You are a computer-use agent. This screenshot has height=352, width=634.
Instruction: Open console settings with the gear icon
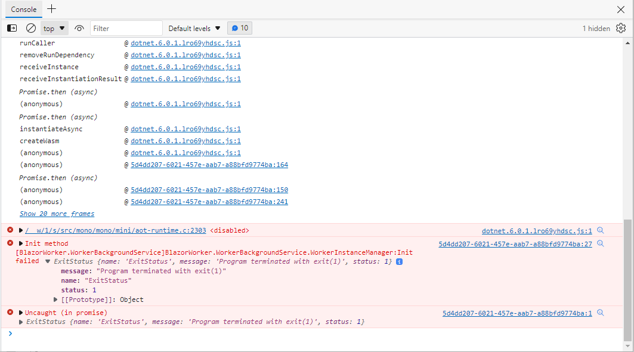620,28
